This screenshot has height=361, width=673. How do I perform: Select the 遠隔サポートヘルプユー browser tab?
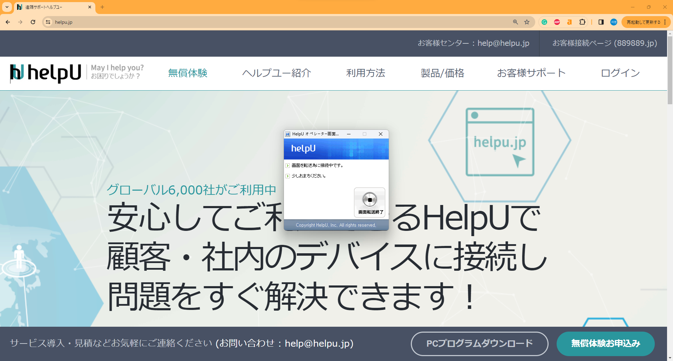54,7
